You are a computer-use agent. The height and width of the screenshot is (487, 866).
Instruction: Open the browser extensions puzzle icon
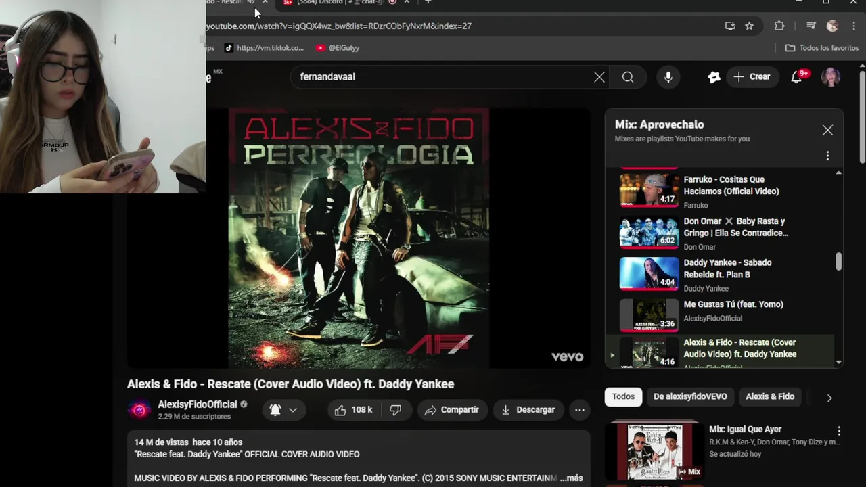(x=779, y=26)
